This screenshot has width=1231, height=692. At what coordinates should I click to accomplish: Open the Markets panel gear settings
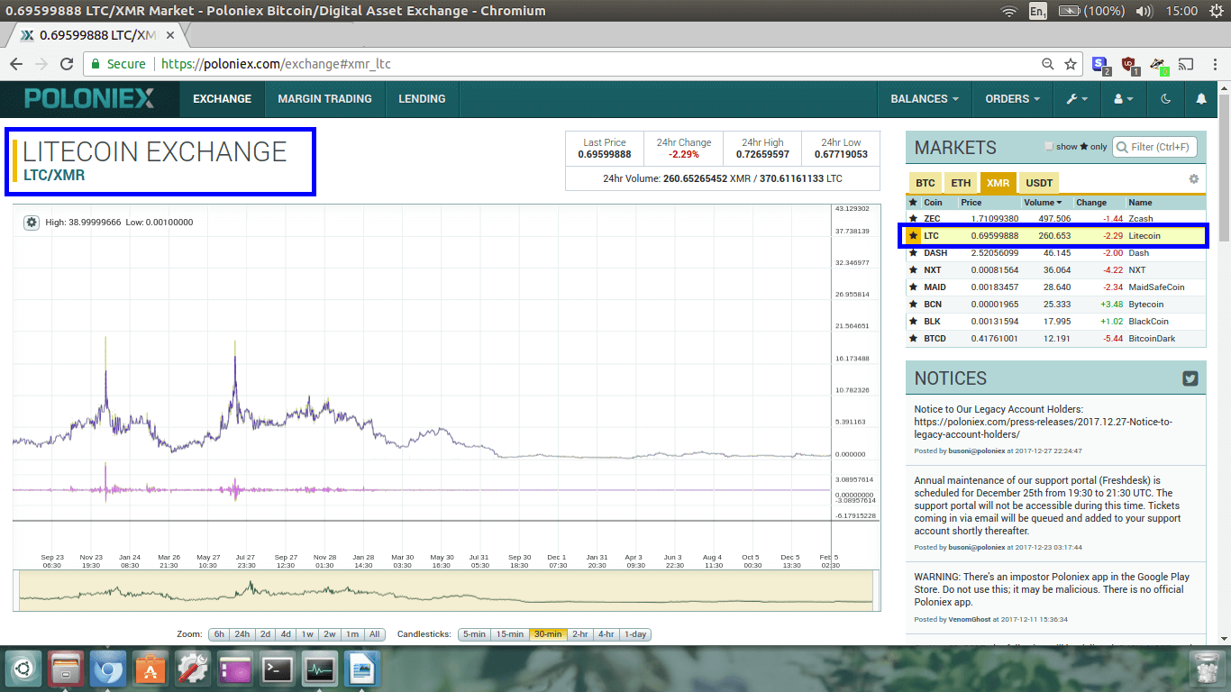click(1194, 179)
